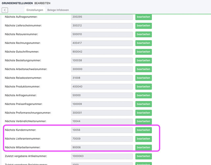This screenshot has width=211, height=165.
Task: Select the Gutschriftnummer field showing 900042
Action: pyautogui.click(x=102, y=52)
